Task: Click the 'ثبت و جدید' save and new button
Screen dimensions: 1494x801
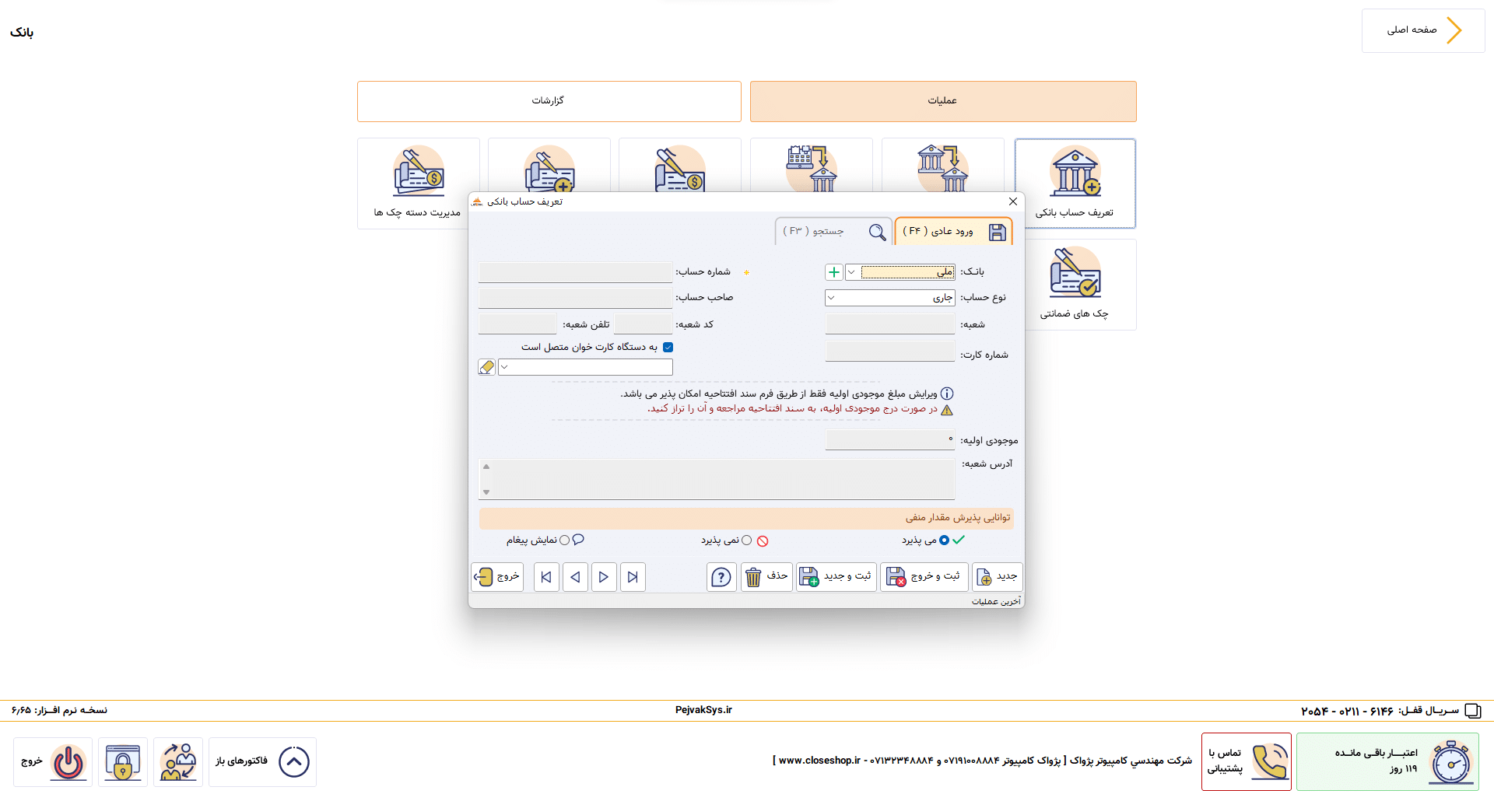Action: 836,577
